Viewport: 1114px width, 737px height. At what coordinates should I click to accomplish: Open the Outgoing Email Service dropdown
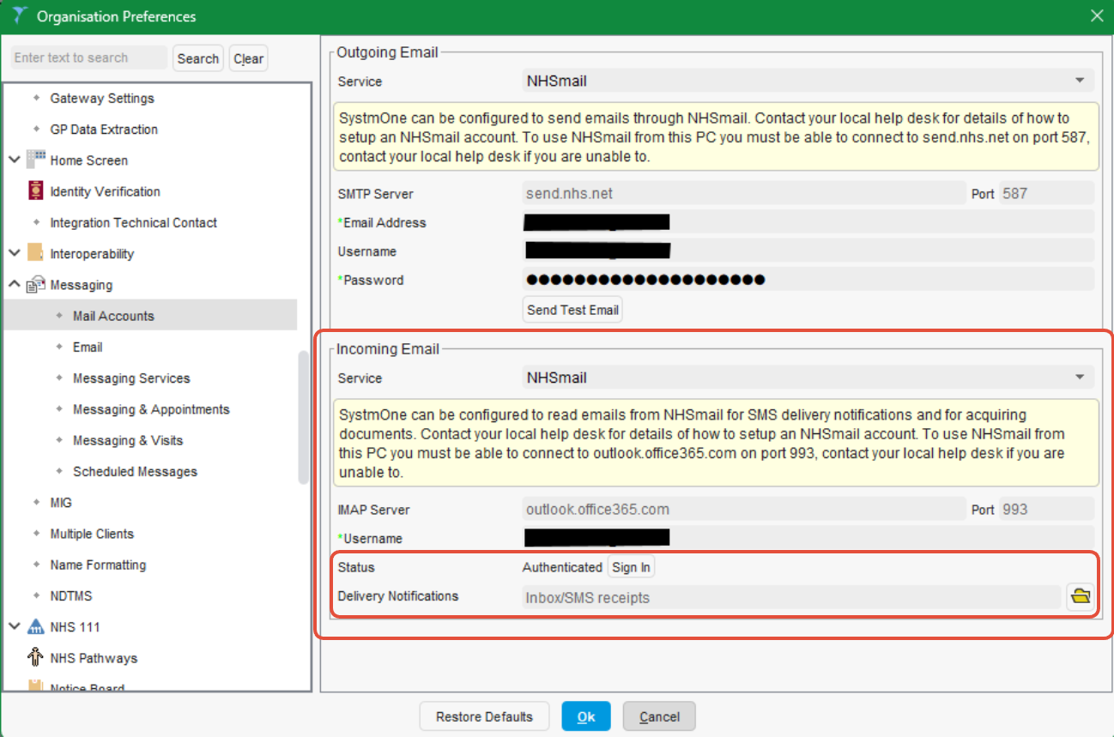(x=1080, y=81)
